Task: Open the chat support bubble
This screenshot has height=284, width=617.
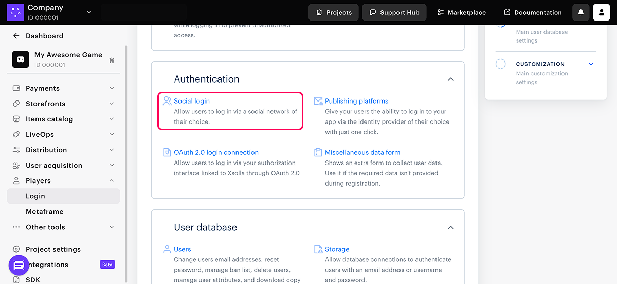Action: click(19, 265)
